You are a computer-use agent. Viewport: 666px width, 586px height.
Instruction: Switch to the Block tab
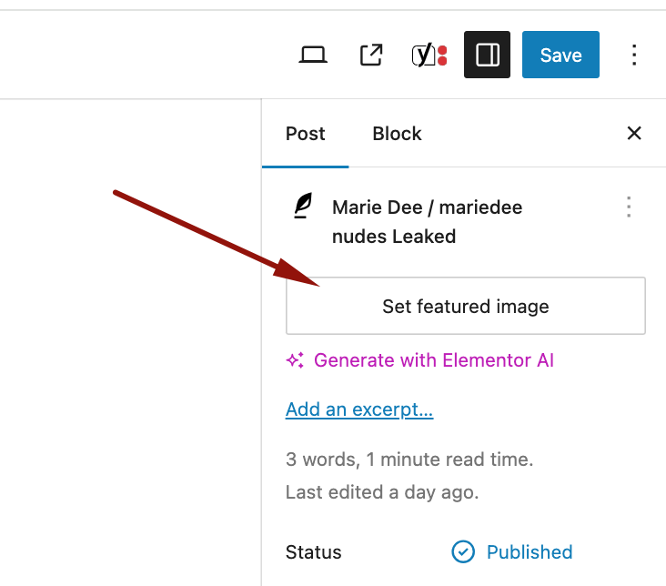[x=397, y=134]
